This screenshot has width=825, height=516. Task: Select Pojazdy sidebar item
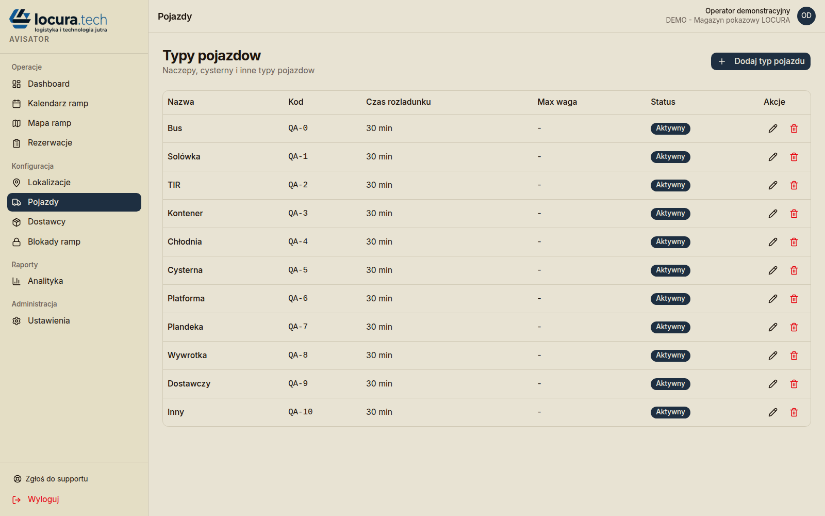pyautogui.click(x=74, y=202)
